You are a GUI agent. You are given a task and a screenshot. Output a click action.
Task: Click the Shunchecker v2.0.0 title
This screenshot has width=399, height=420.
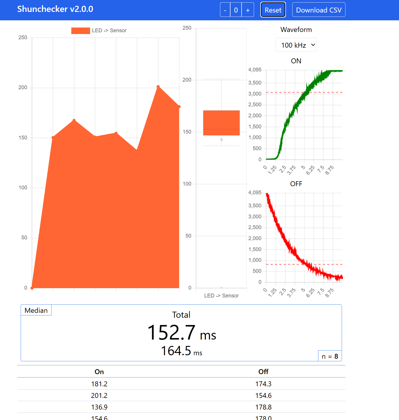55,9
